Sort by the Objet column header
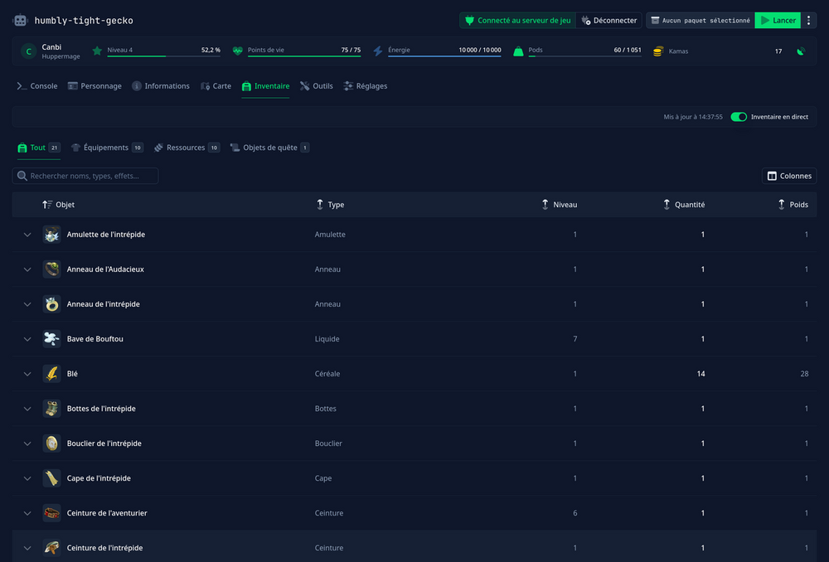Image resolution: width=829 pixels, height=562 pixels. [58, 205]
